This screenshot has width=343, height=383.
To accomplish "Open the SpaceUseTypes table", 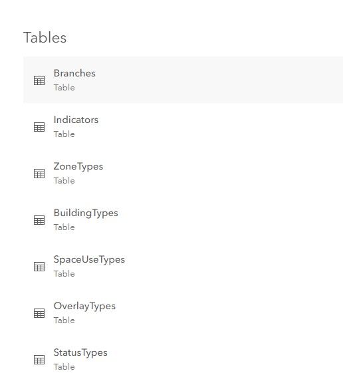I will pyautogui.click(x=89, y=259).
